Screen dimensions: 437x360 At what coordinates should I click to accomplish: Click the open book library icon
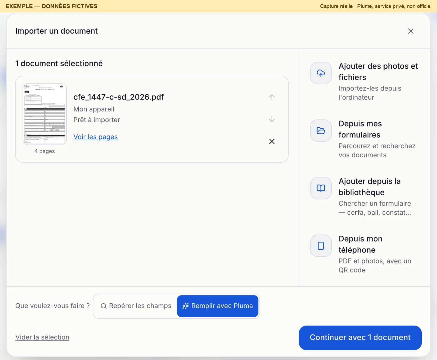click(321, 188)
